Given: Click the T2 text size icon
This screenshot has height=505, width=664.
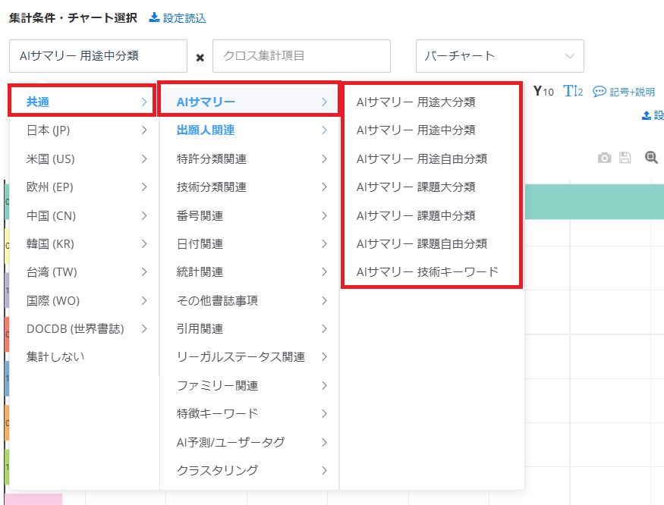Looking at the screenshot, I should point(573,92).
